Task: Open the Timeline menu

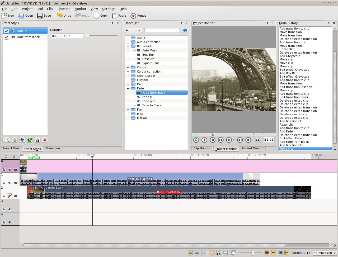Action: [64, 9]
